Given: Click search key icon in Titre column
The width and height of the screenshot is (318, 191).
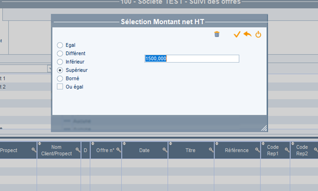Looking at the screenshot, I should point(211,150).
